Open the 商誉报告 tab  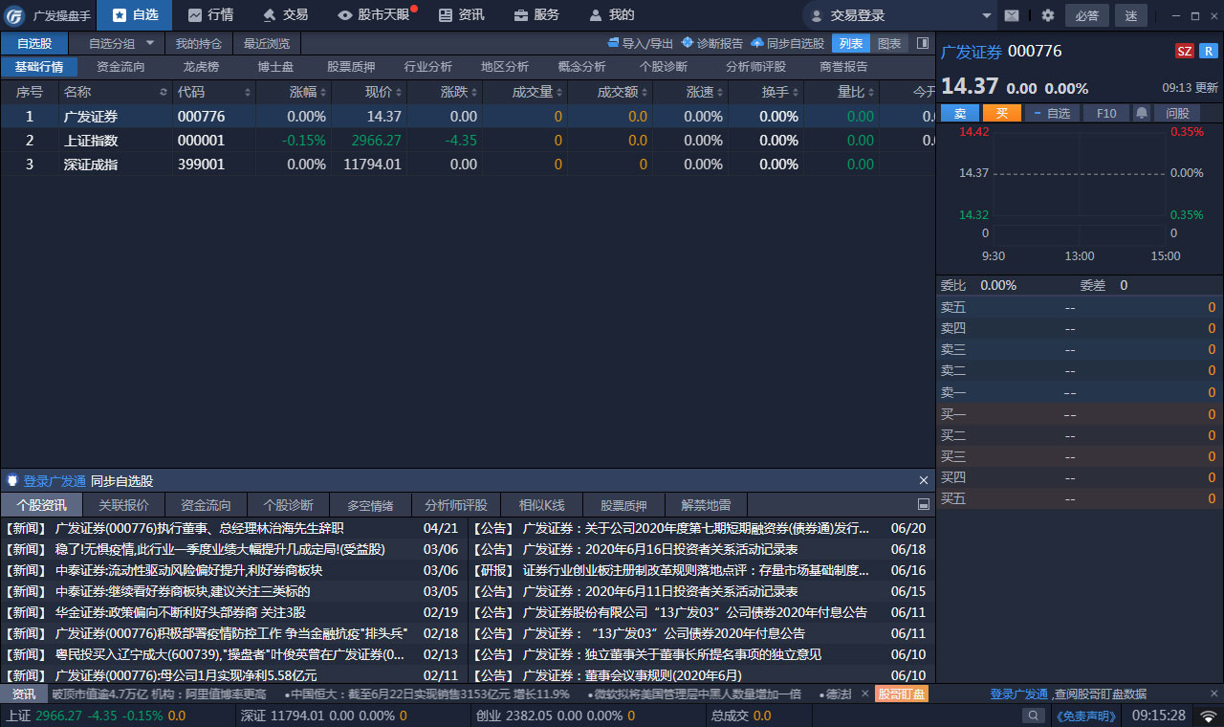point(844,67)
